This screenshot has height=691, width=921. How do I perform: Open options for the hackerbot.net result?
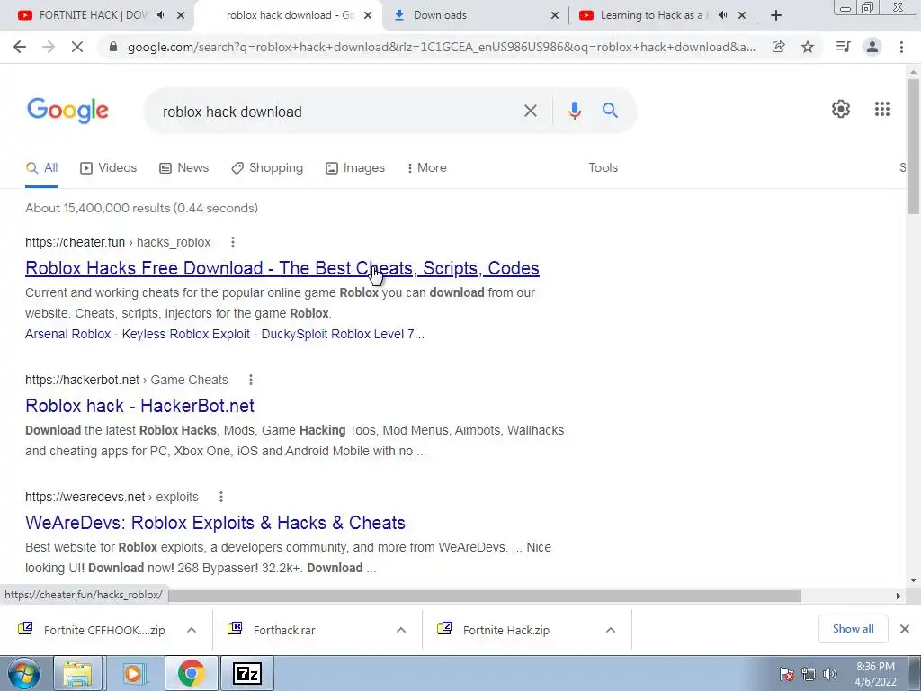click(x=250, y=380)
